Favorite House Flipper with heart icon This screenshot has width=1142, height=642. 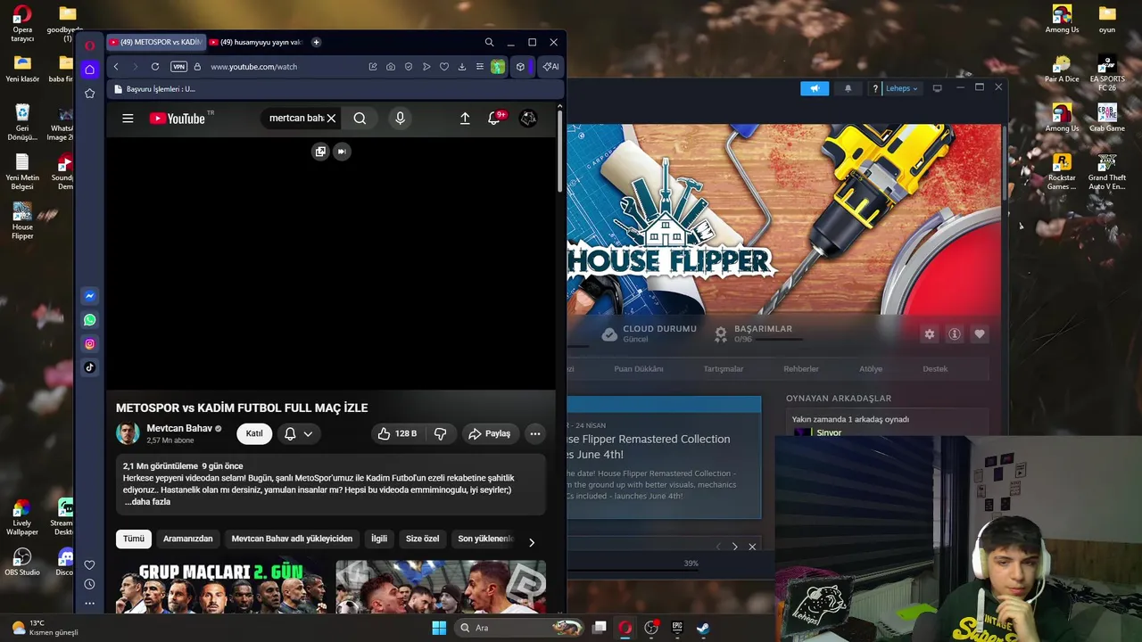[x=980, y=333]
